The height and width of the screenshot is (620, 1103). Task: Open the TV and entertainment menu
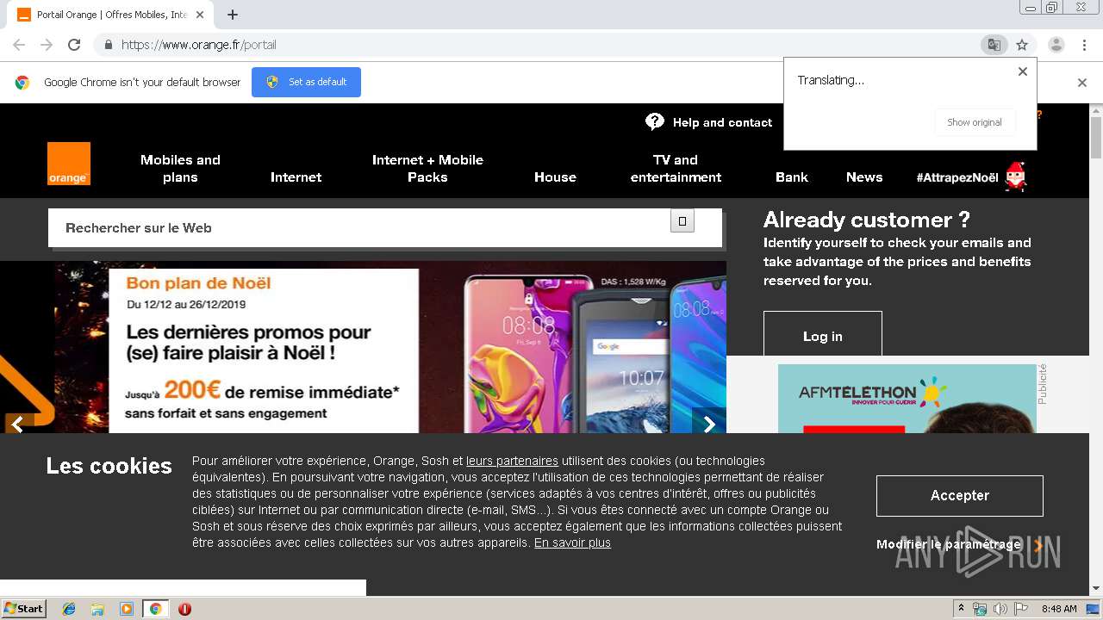pos(676,169)
